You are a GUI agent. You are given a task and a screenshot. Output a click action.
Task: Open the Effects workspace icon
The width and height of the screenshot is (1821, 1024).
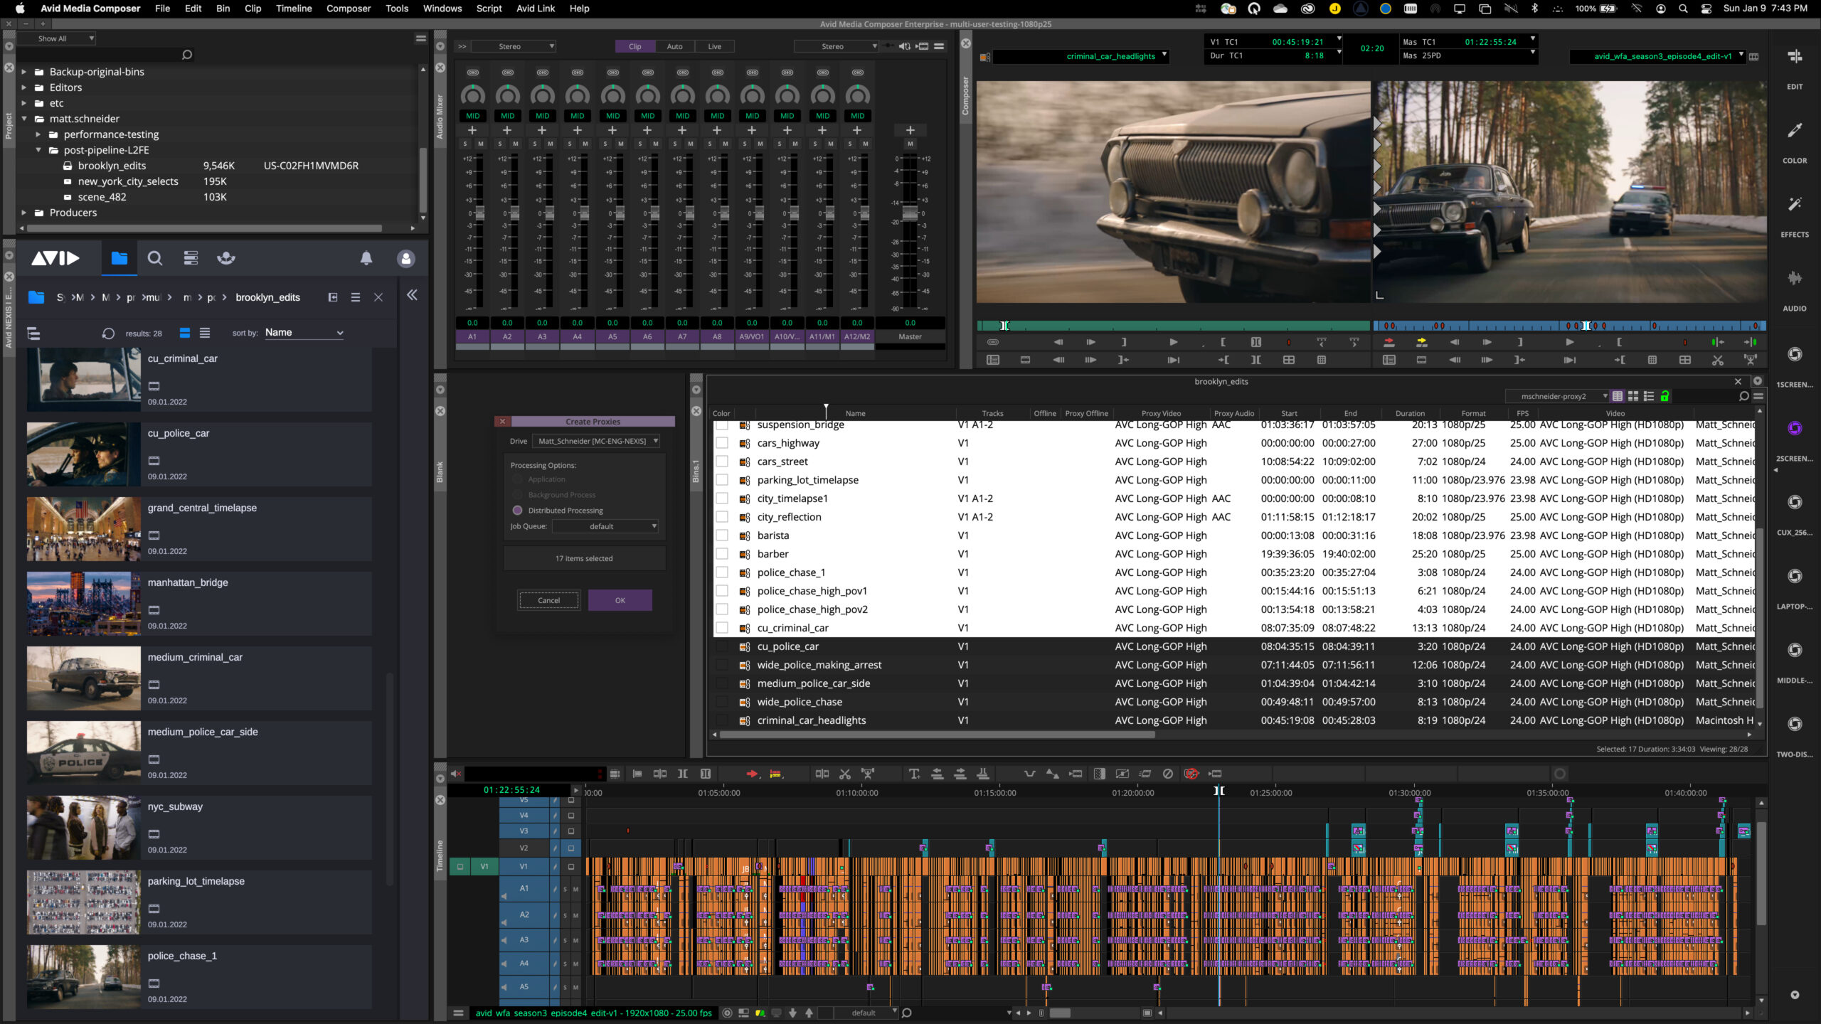point(1794,206)
